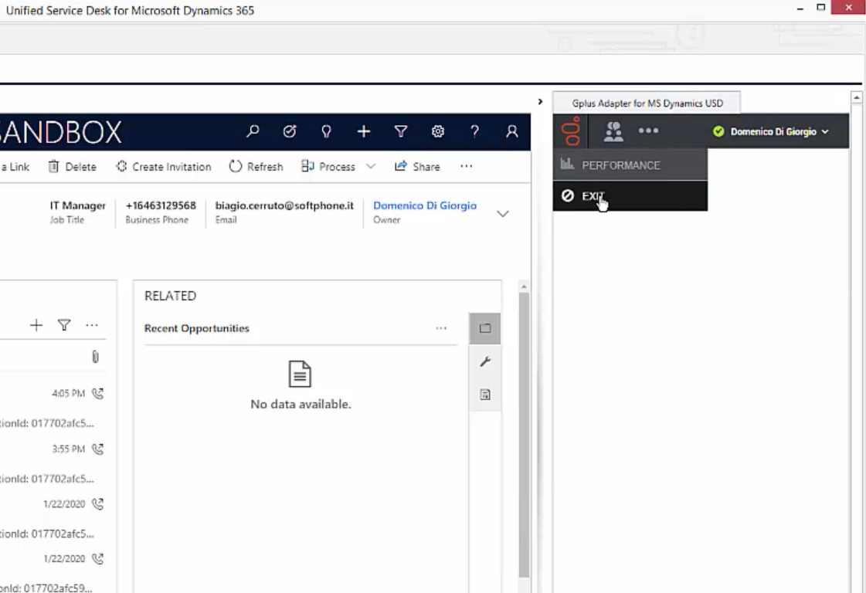Collapse the right panel with arrow
The image size is (866, 593).
pos(540,102)
